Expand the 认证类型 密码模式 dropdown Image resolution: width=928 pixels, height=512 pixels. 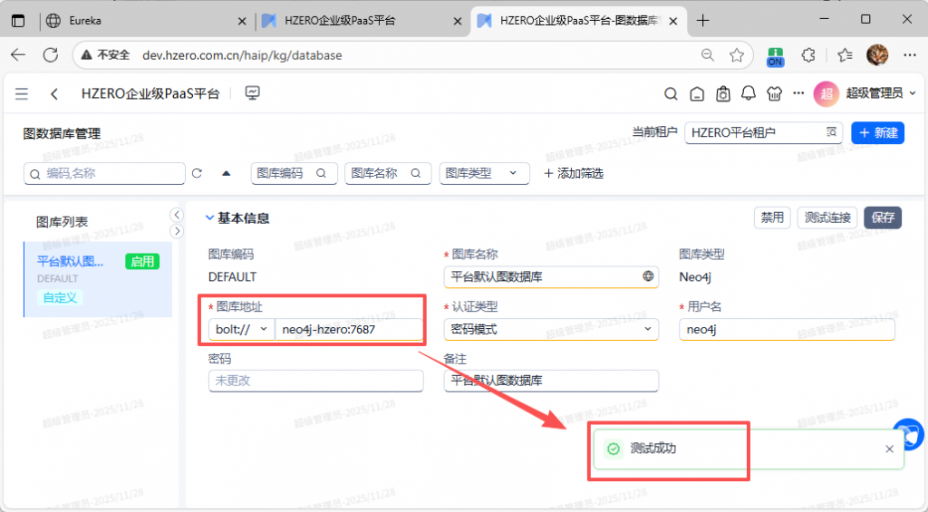(551, 330)
